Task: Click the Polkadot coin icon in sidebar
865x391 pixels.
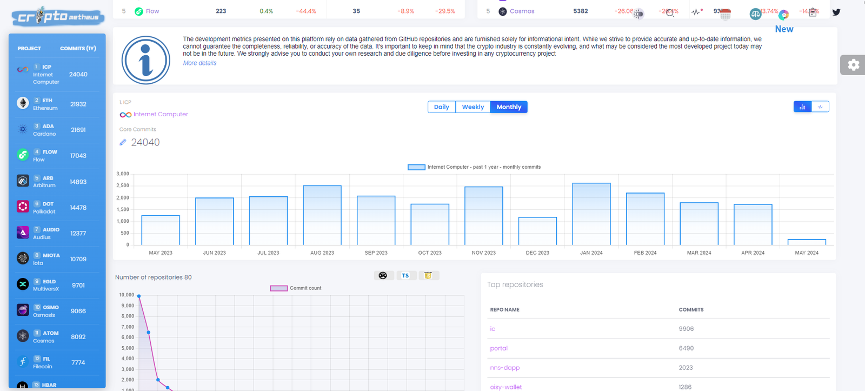Action: 23,207
